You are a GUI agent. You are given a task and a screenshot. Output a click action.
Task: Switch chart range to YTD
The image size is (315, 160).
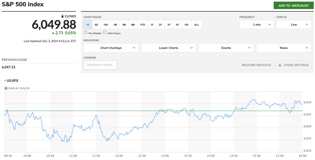tap(142, 25)
